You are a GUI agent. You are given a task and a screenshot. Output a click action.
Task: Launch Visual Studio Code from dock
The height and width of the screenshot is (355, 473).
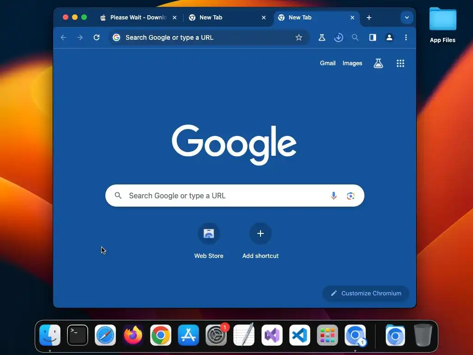(x=299, y=335)
